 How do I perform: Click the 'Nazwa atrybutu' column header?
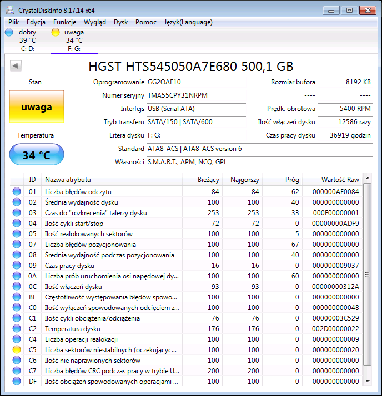[x=112, y=180]
